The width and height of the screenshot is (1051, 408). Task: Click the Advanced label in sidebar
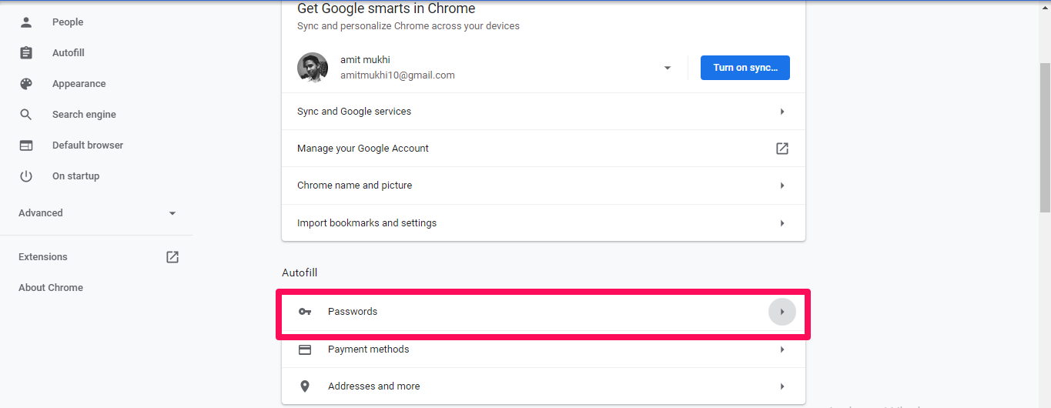[x=41, y=213]
